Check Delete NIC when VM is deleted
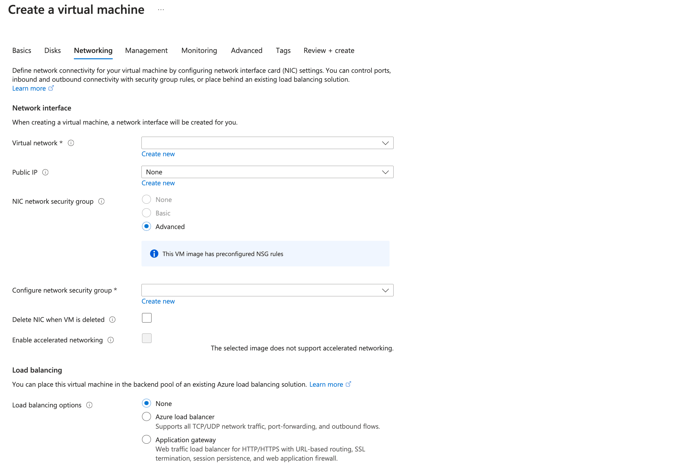The image size is (690, 473). 147,318
